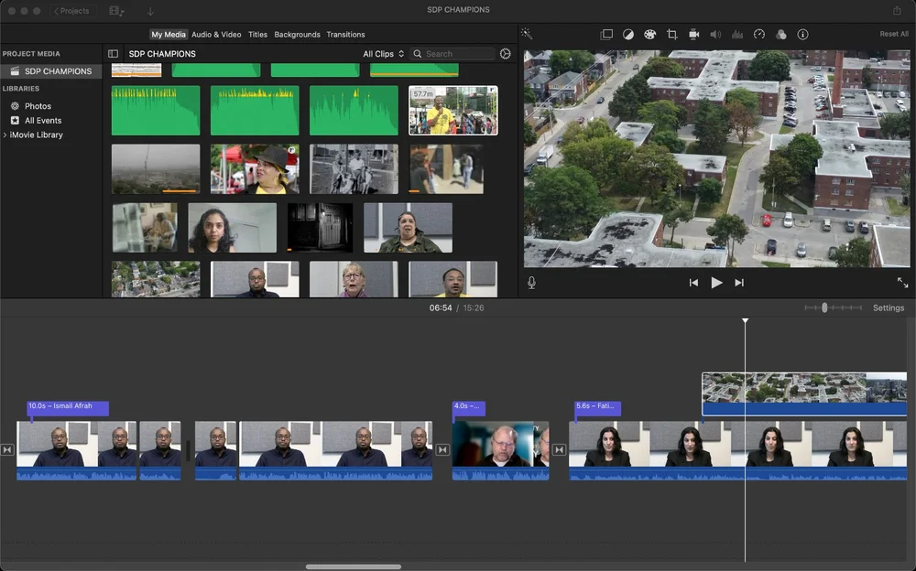Open the Titles tab

[257, 35]
